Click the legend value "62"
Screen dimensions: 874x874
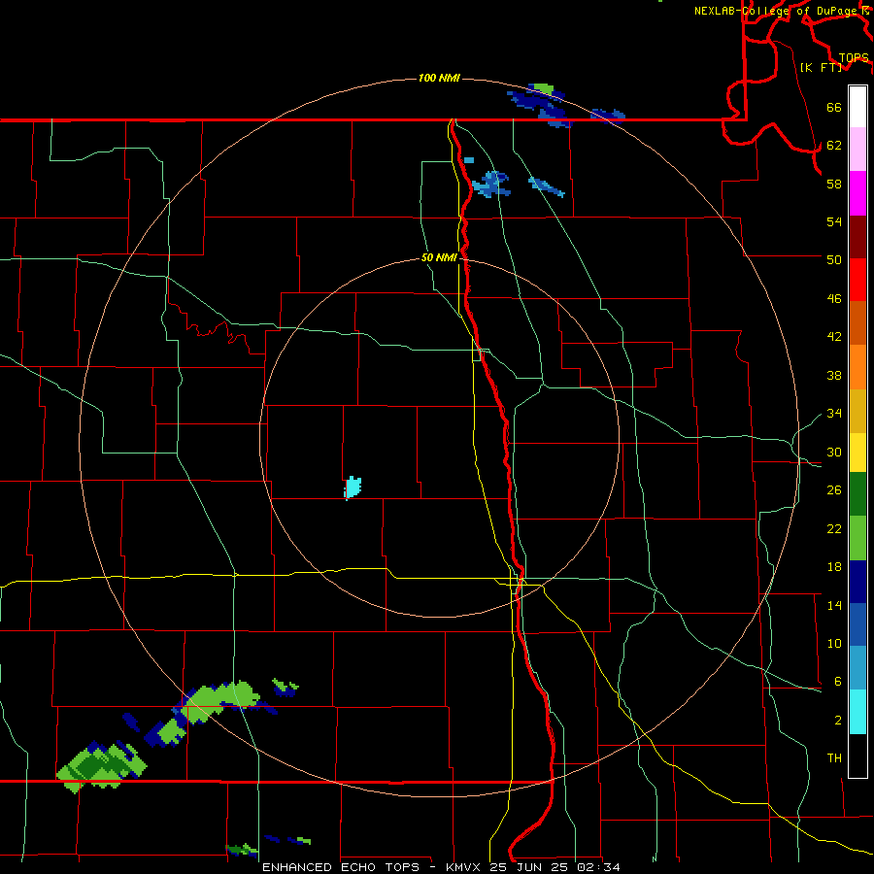coord(834,146)
